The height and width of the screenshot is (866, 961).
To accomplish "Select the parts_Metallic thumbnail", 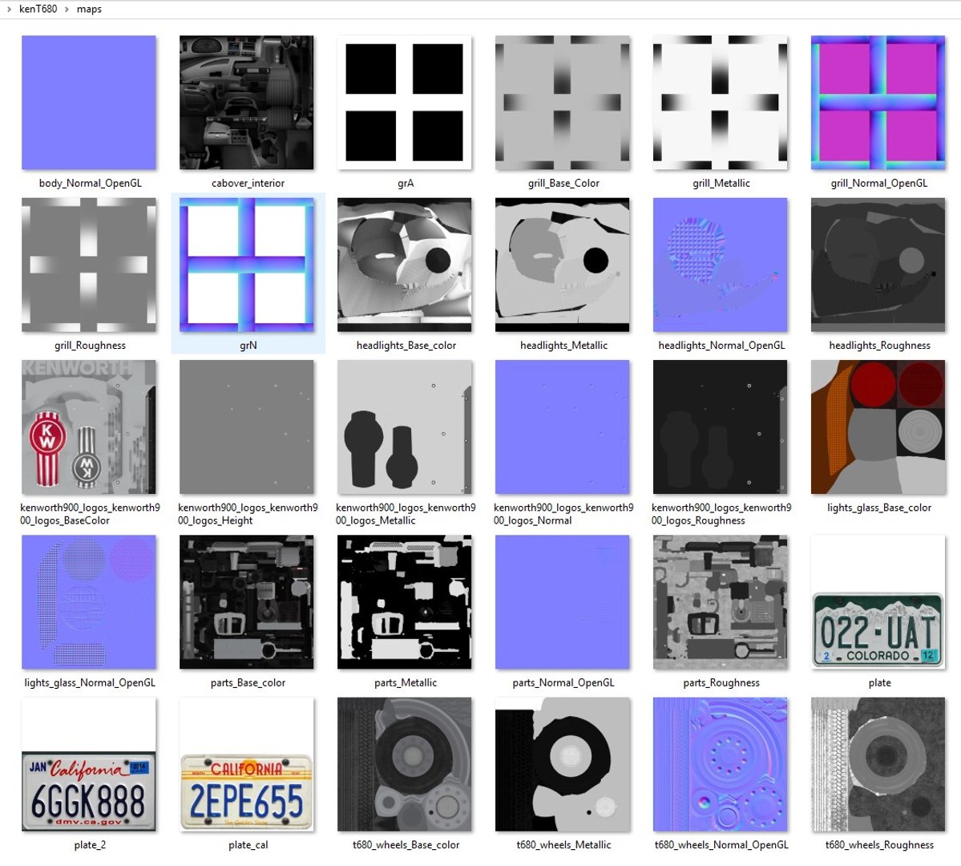I will click(x=405, y=602).
